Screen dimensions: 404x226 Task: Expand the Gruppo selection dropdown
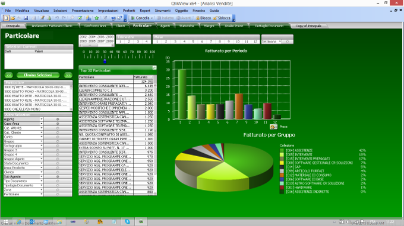(42, 141)
